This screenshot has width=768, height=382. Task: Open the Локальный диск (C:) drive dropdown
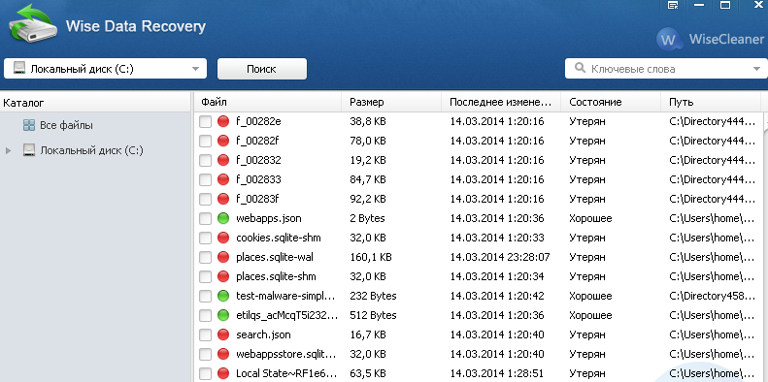click(x=195, y=69)
